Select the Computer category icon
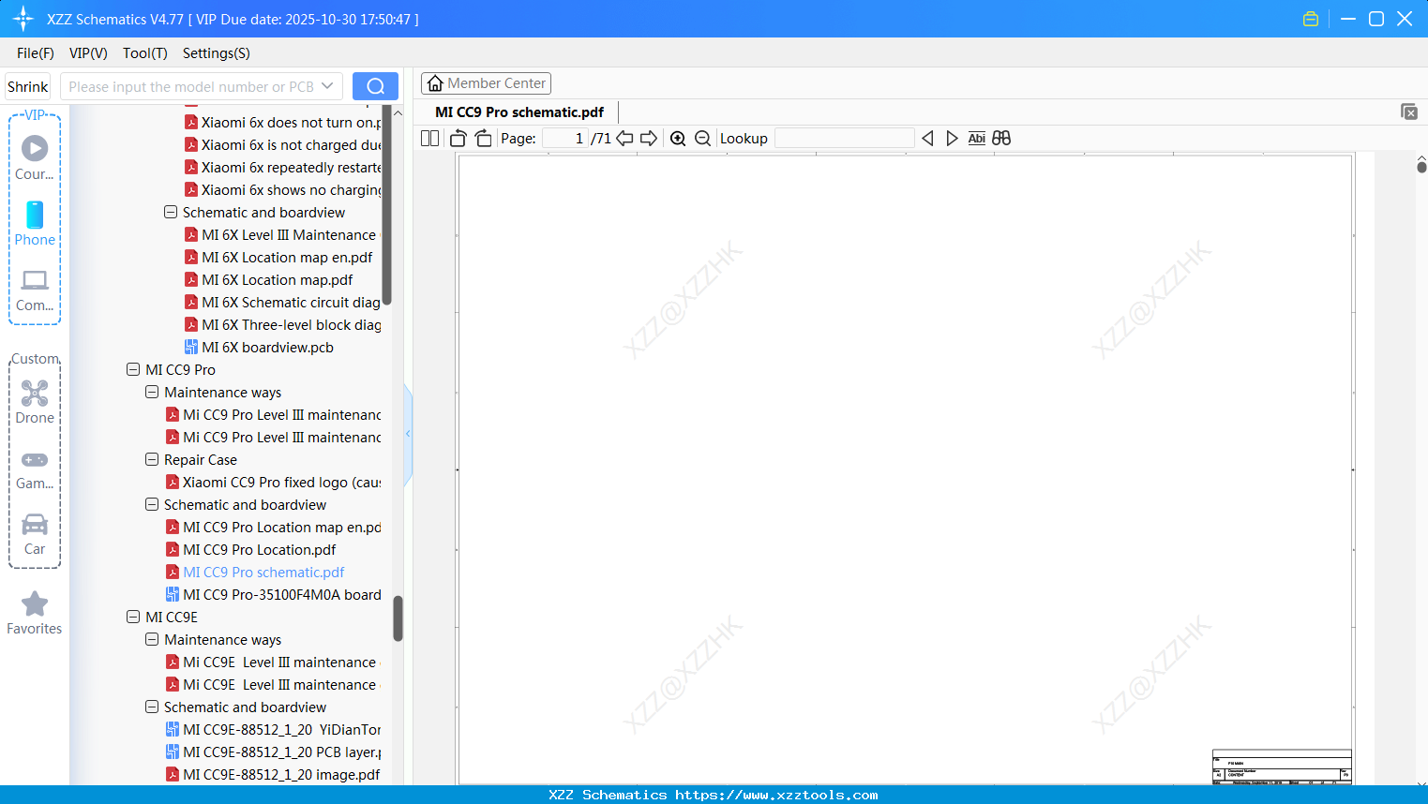Image resolution: width=1428 pixels, height=804 pixels. pos(35,290)
